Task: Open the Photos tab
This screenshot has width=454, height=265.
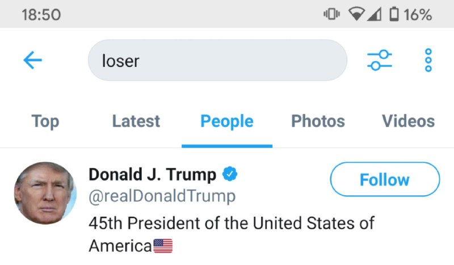Action: click(x=318, y=121)
